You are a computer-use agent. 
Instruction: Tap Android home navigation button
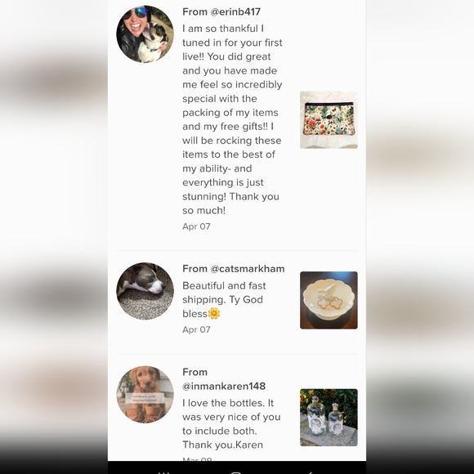tap(237, 472)
